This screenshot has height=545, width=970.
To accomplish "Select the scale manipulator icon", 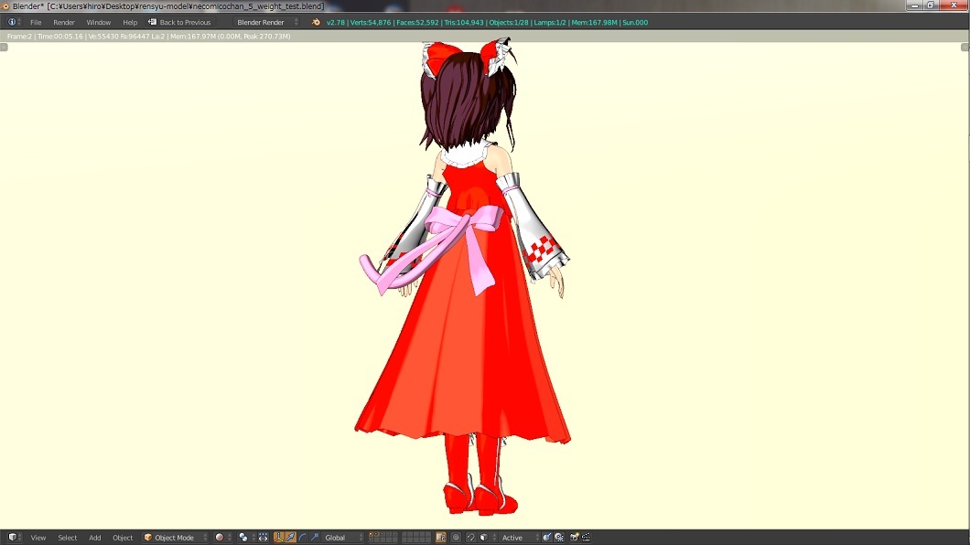I will point(314,538).
